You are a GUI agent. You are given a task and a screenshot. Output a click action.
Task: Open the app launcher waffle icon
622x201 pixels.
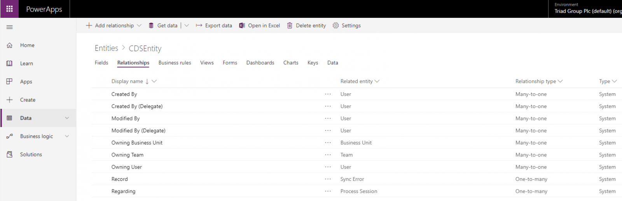(9, 9)
